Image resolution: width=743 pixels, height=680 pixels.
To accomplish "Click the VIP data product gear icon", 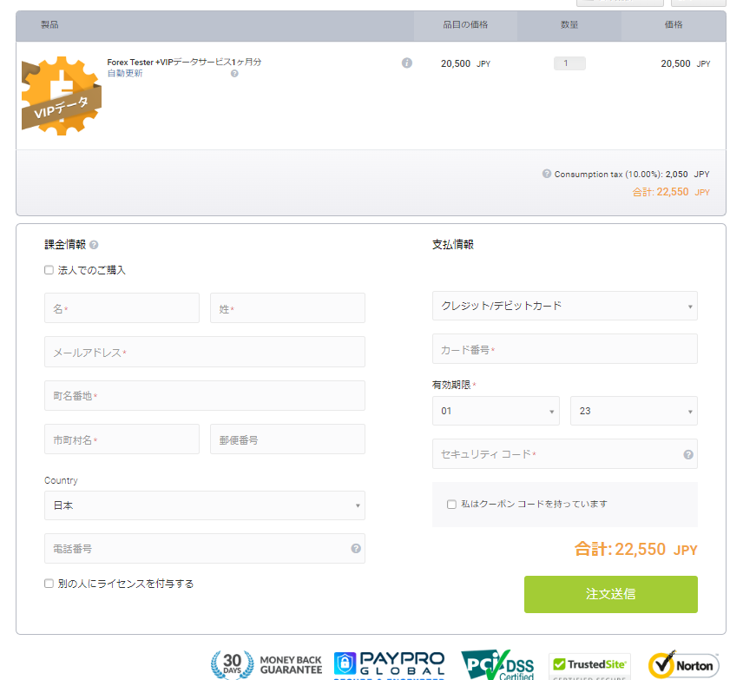I will (61, 96).
